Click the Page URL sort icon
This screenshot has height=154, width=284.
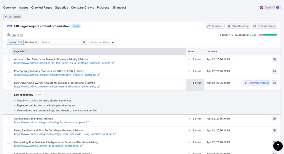pyautogui.click(x=26, y=51)
